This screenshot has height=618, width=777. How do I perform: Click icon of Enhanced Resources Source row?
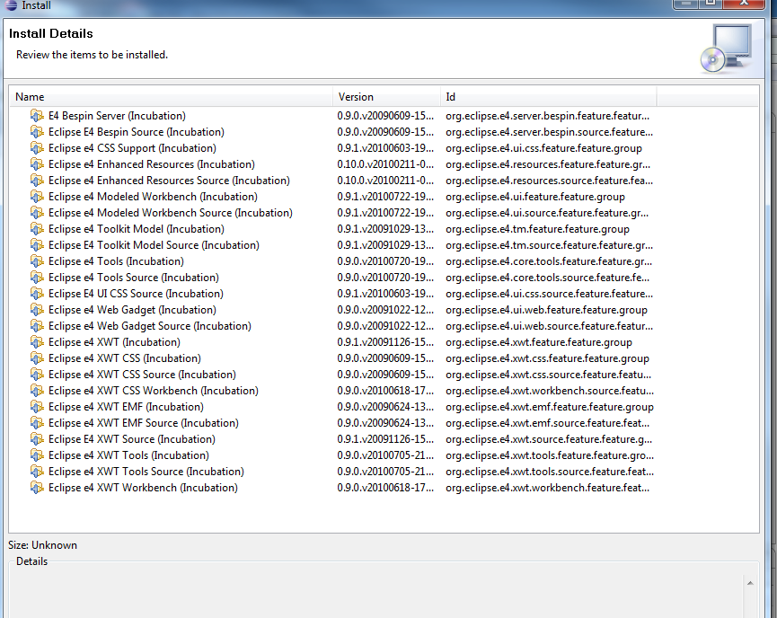37,181
